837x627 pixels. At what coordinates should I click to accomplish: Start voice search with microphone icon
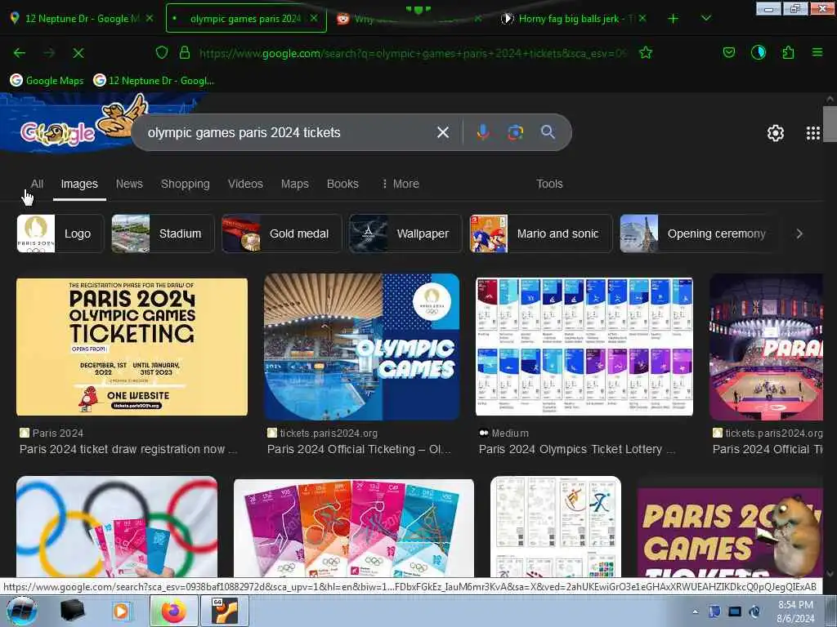click(x=482, y=132)
